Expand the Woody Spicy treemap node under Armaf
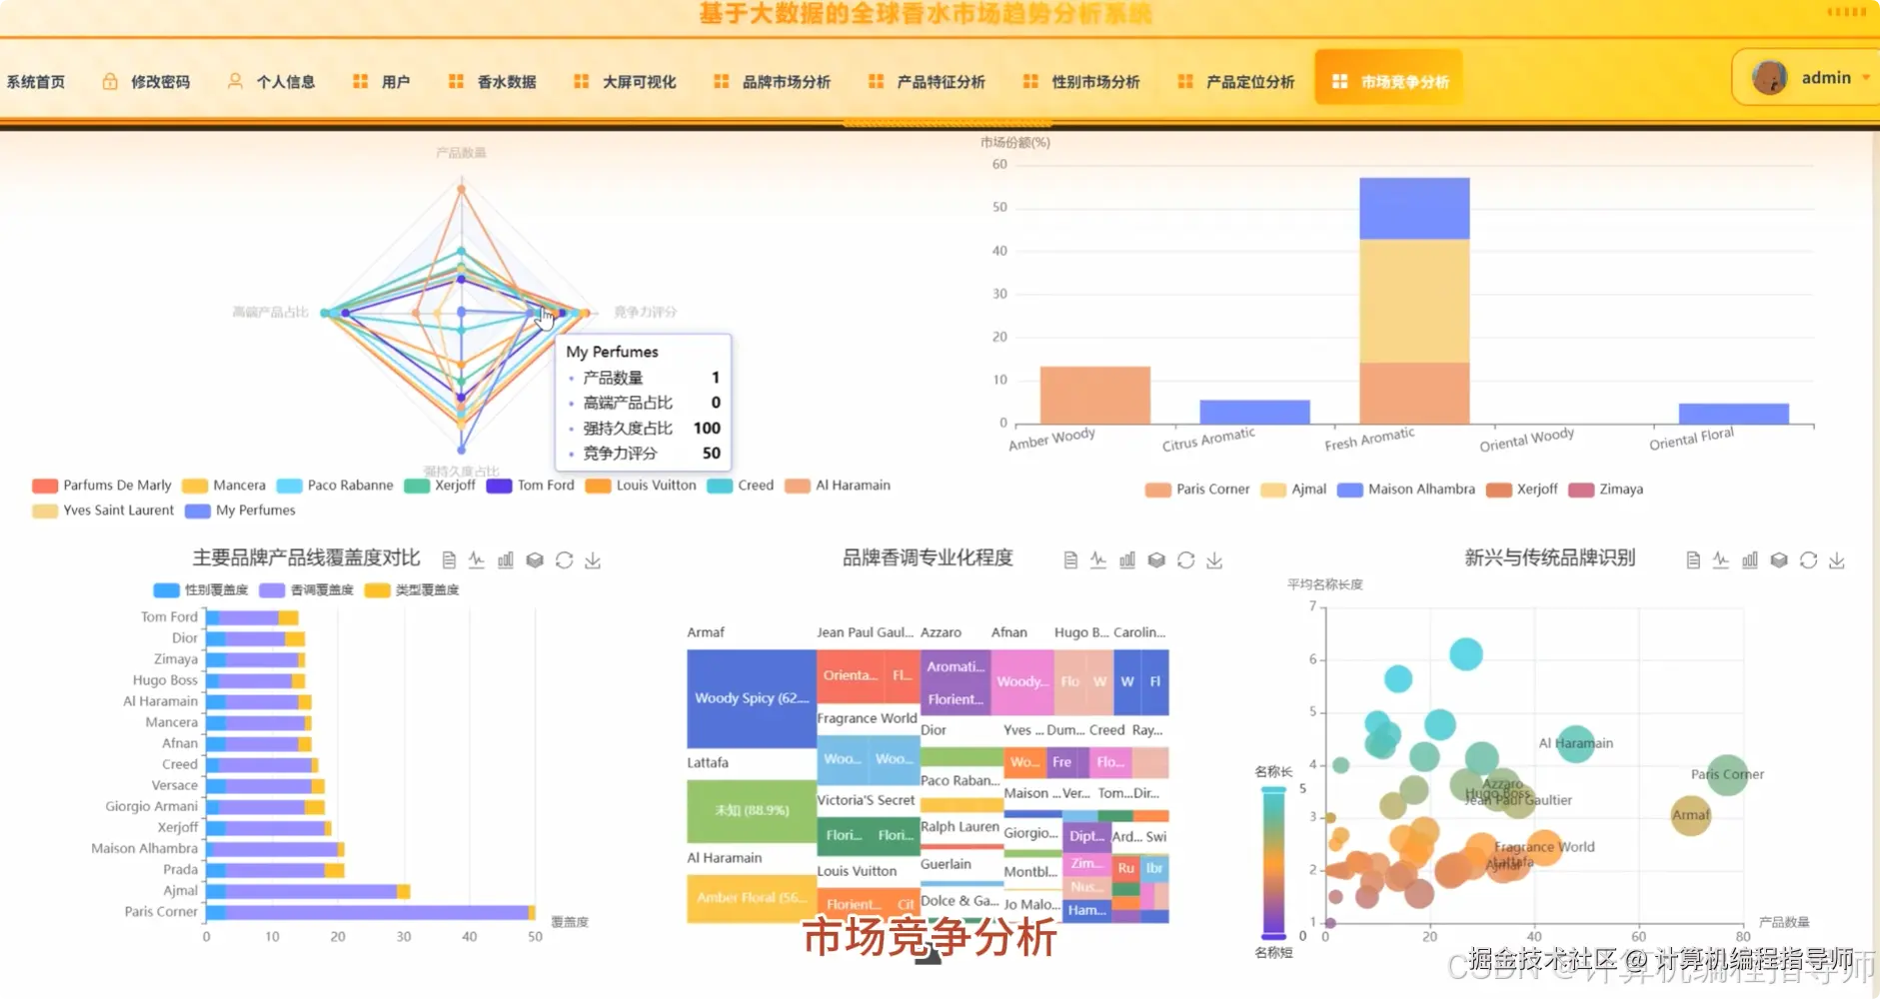This screenshot has width=1880, height=999. coord(749,698)
